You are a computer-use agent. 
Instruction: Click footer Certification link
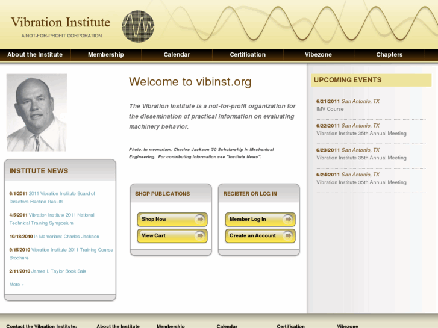290,326
